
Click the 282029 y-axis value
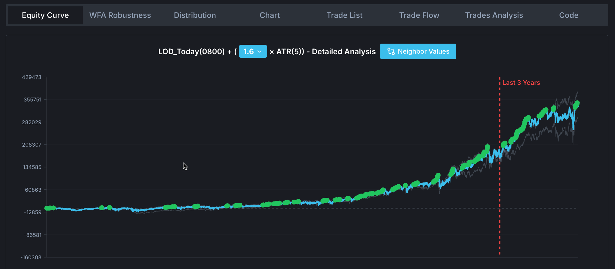tap(32, 122)
